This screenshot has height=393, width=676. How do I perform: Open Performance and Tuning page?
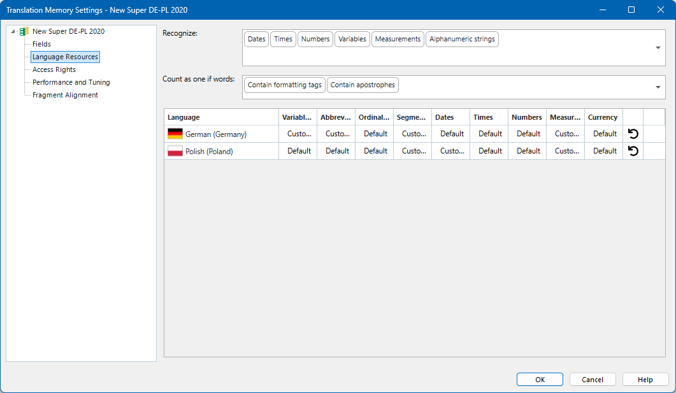click(71, 82)
